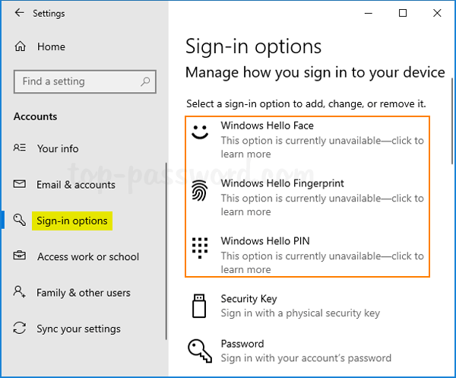Click the Windows Hello PIN keypad icon
Image resolution: width=456 pixels, height=378 pixels.
click(199, 248)
